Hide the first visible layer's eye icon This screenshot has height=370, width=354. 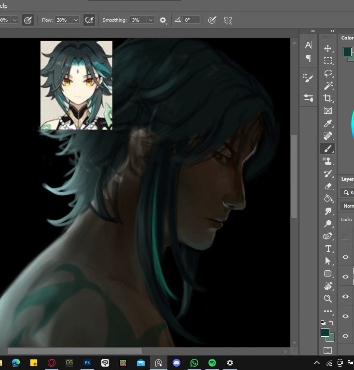point(345,257)
